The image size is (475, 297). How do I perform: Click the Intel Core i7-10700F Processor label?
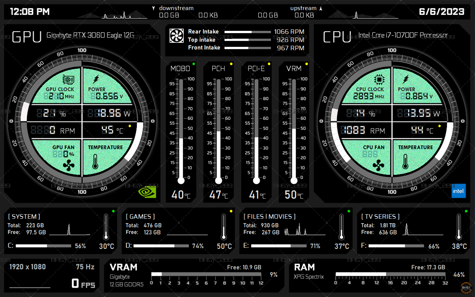403,36
